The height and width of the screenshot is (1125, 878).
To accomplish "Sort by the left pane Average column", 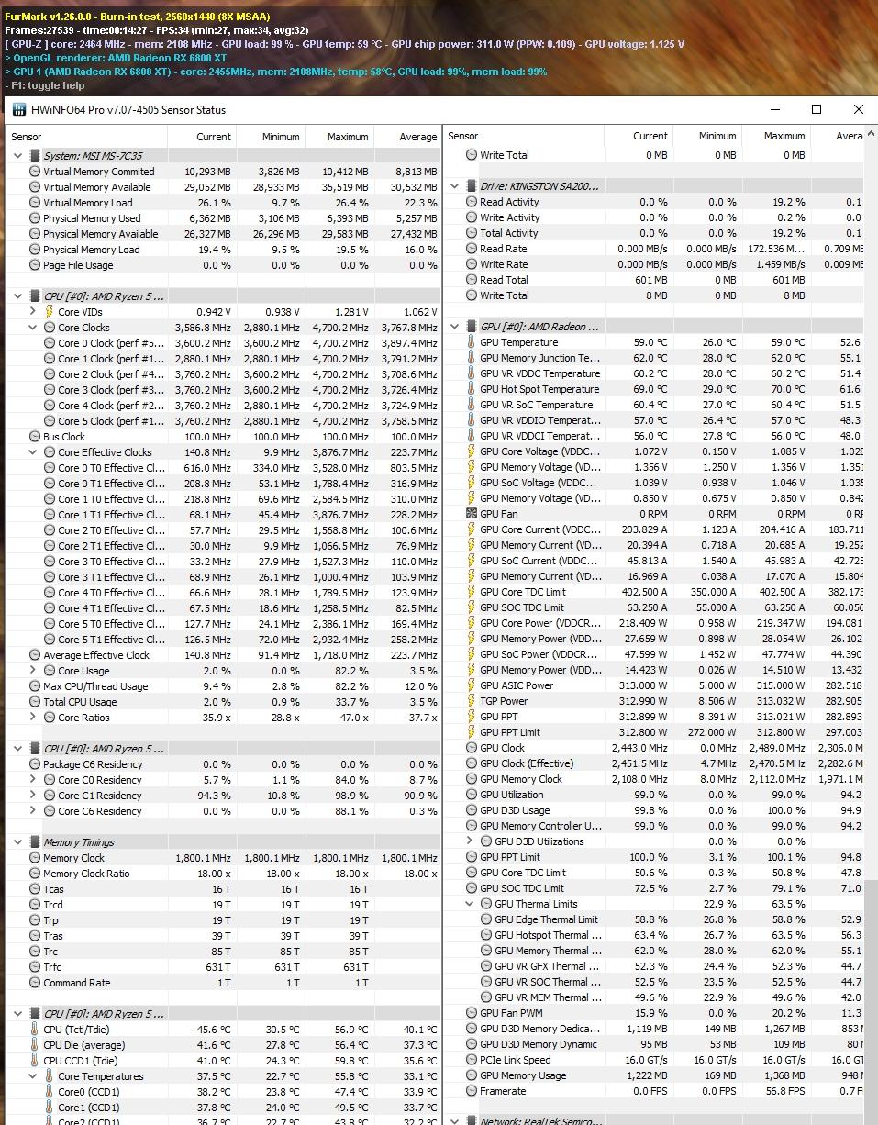I will click(406, 137).
